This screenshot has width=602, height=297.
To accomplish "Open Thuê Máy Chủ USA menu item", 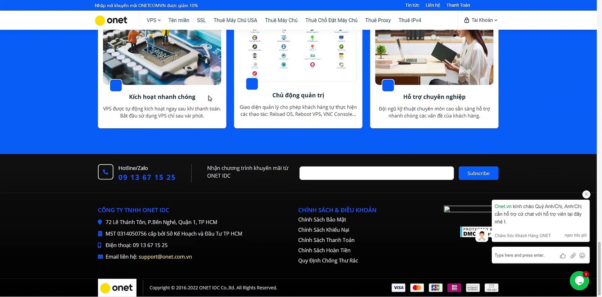I will (235, 20).
